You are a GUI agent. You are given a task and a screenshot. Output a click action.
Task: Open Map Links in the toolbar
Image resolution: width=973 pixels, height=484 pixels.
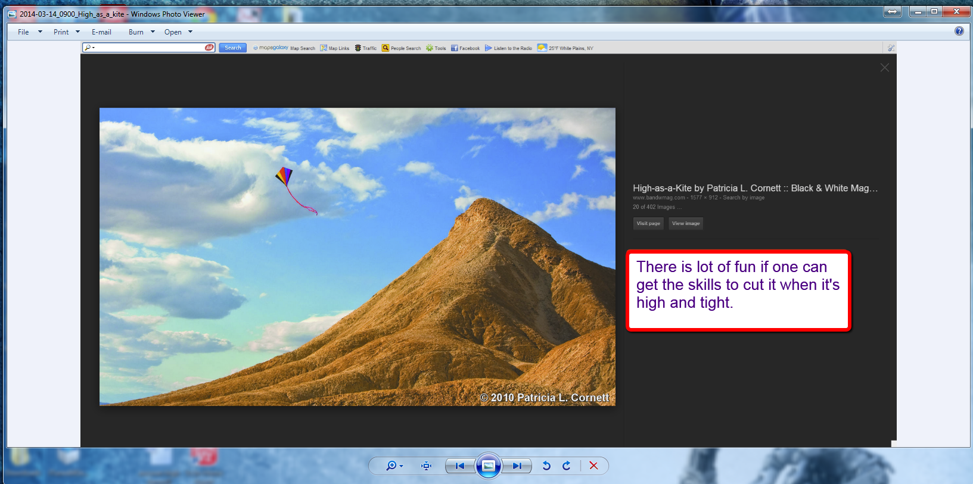335,48
